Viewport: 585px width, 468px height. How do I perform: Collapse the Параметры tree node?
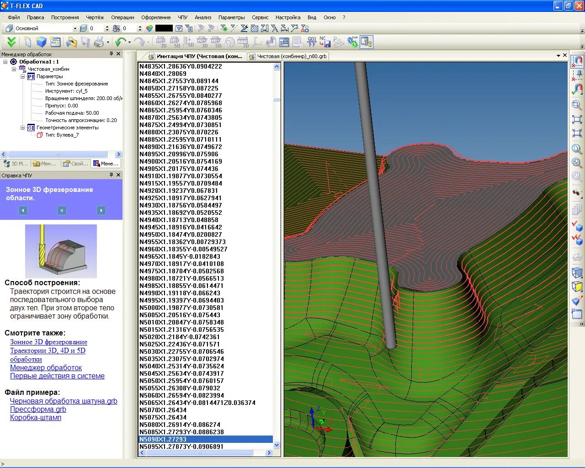pyautogui.click(x=22, y=76)
